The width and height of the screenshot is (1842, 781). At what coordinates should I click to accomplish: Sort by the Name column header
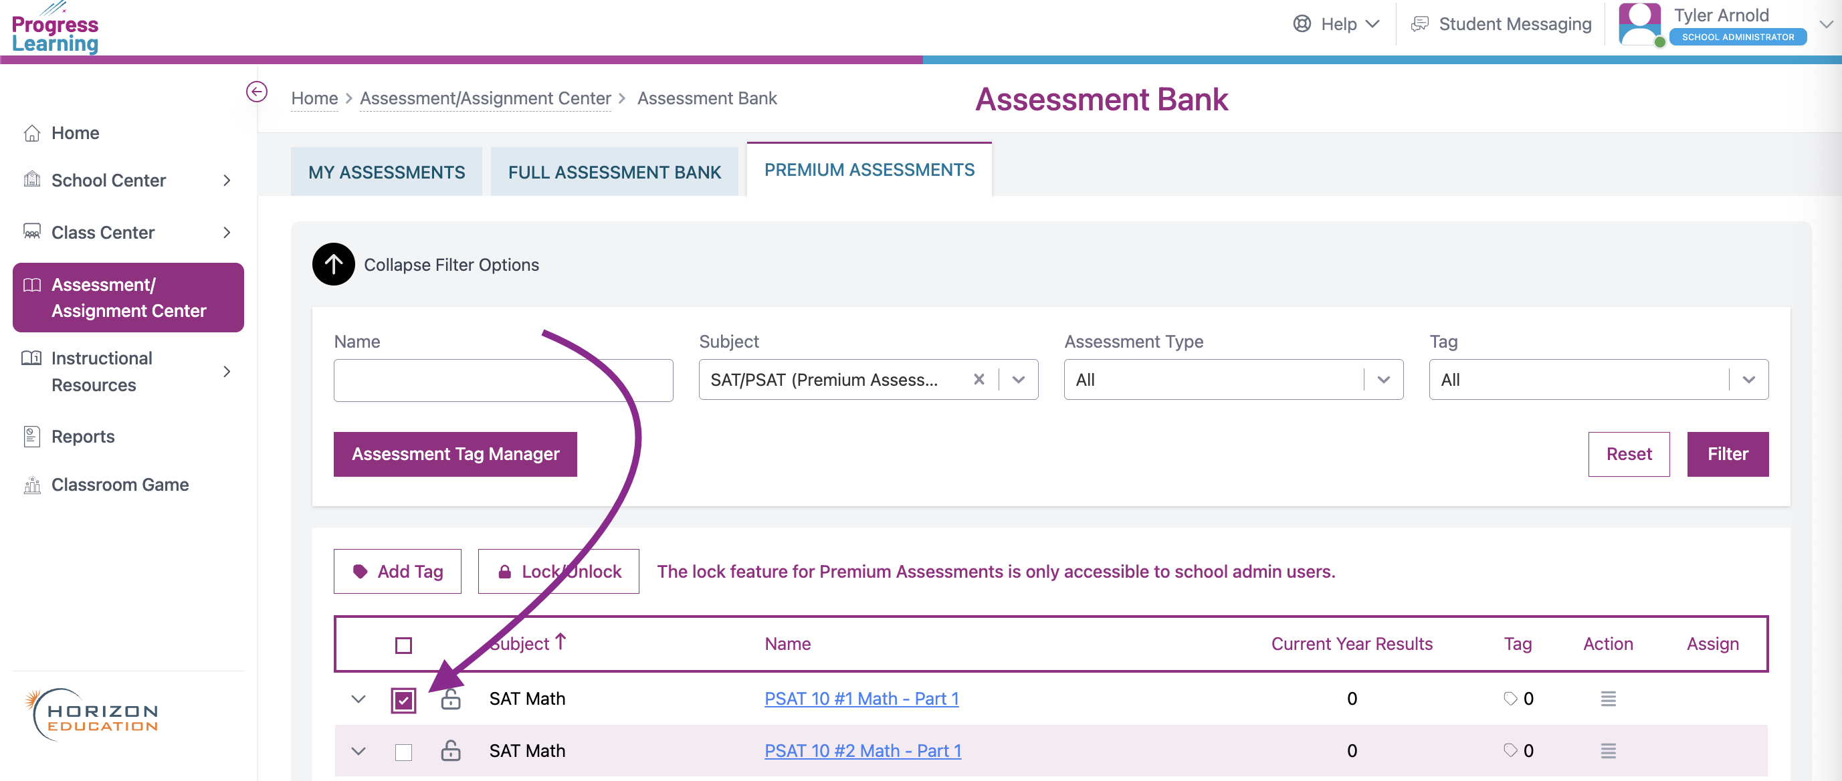(787, 644)
